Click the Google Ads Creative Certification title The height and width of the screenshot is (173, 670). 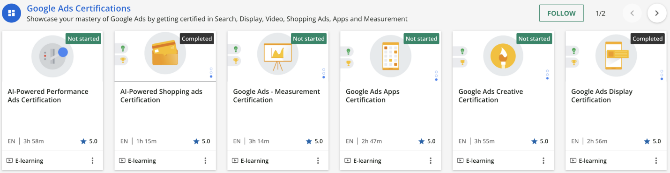click(x=491, y=96)
